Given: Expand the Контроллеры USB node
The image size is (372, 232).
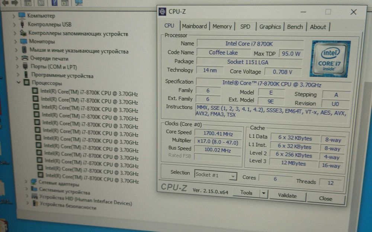Looking at the screenshot, I should [x=15, y=25].
